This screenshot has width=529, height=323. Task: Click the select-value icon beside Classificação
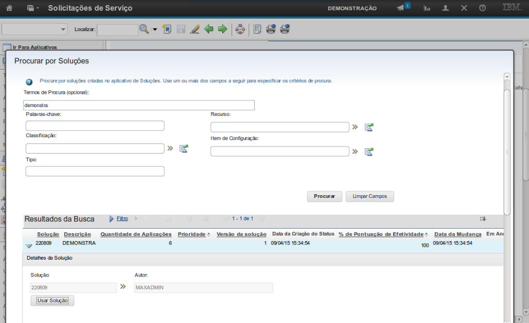tap(184, 148)
